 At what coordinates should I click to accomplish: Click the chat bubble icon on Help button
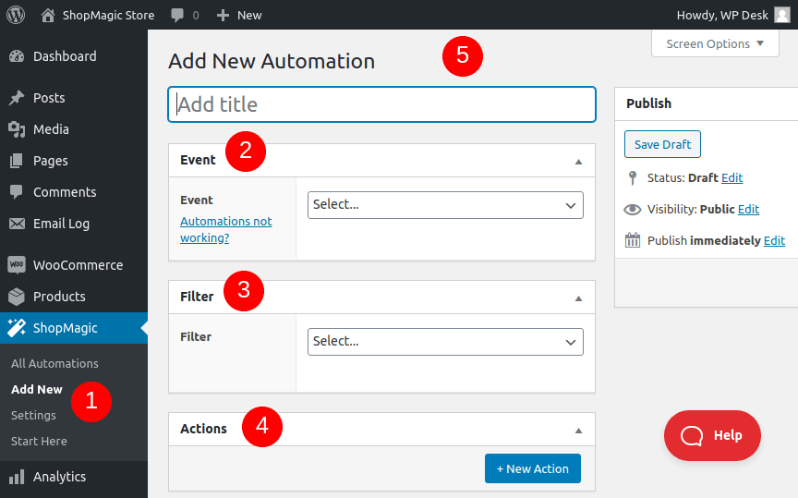[x=692, y=435]
